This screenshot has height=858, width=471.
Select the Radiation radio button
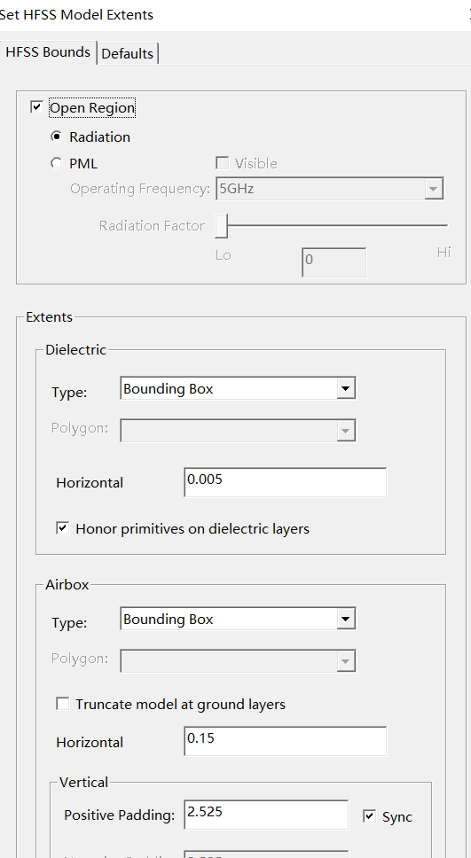(56, 136)
